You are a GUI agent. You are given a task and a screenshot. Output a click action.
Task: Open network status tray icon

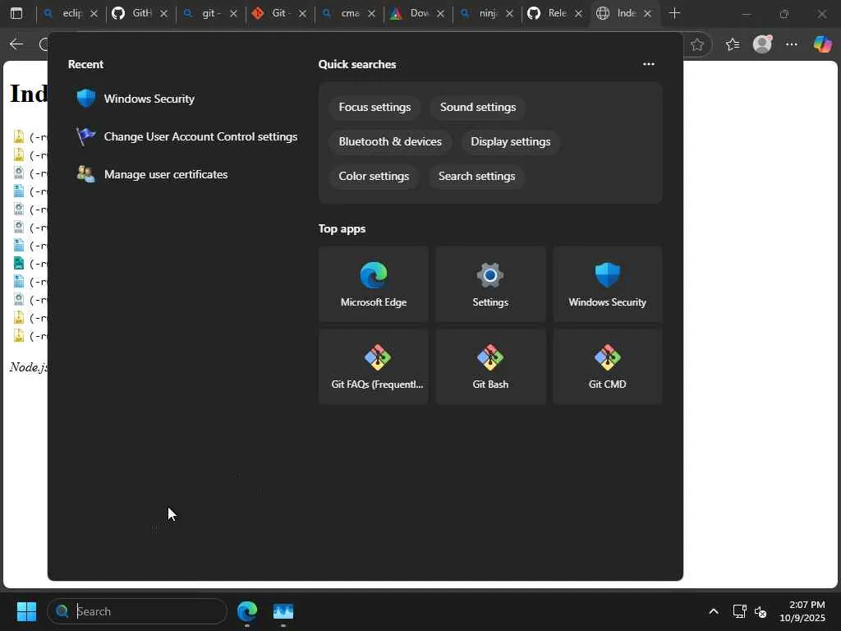(740, 611)
